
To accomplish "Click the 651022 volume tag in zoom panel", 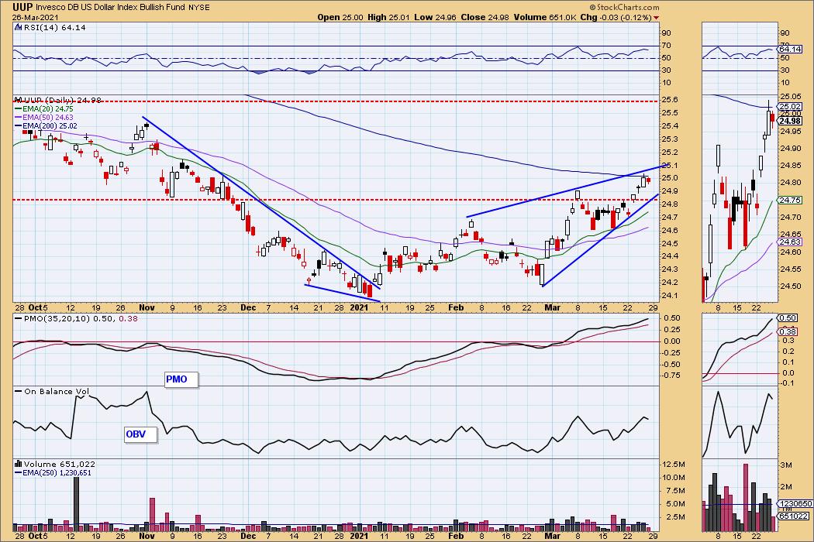I will tap(793, 516).
